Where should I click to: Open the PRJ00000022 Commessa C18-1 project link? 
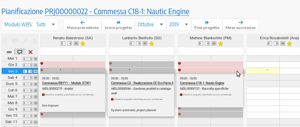pos(117,12)
